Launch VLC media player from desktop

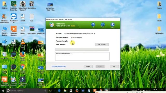point(23,43)
